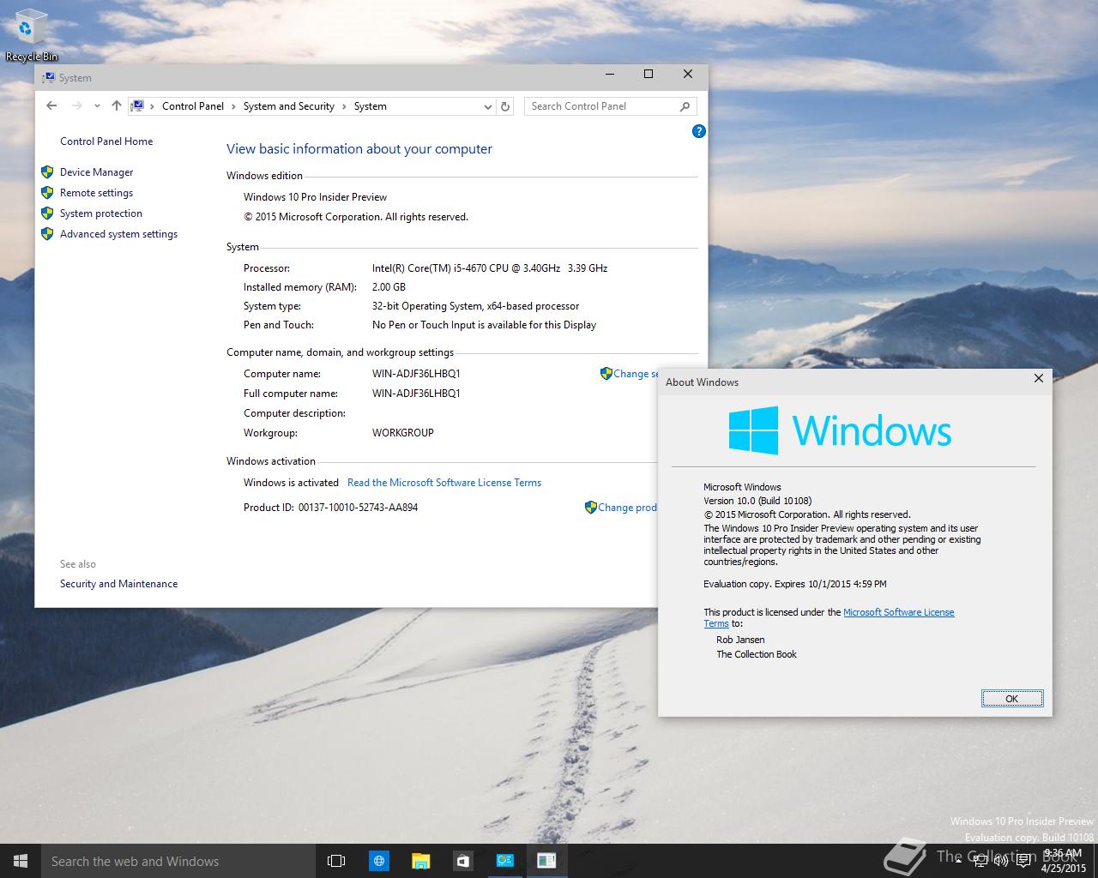
Task: Click the computer icon in the address bar
Action: pyautogui.click(x=138, y=106)
